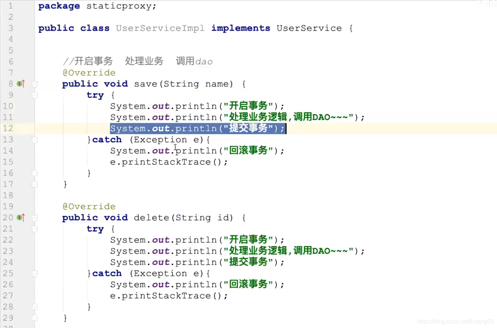Click the catch keyword on line 13
The image size is (497, 328).
107,139
